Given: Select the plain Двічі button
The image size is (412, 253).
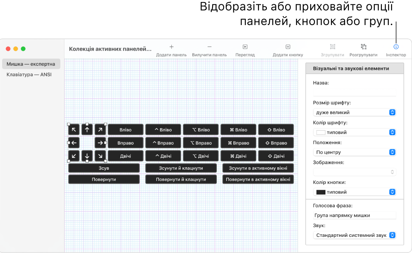Looking at the screenshot, I should [x=126, y=156].
